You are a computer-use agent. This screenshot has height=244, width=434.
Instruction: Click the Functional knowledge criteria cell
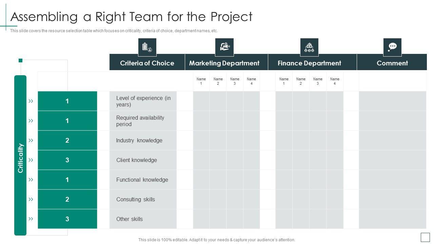point(143,180)
